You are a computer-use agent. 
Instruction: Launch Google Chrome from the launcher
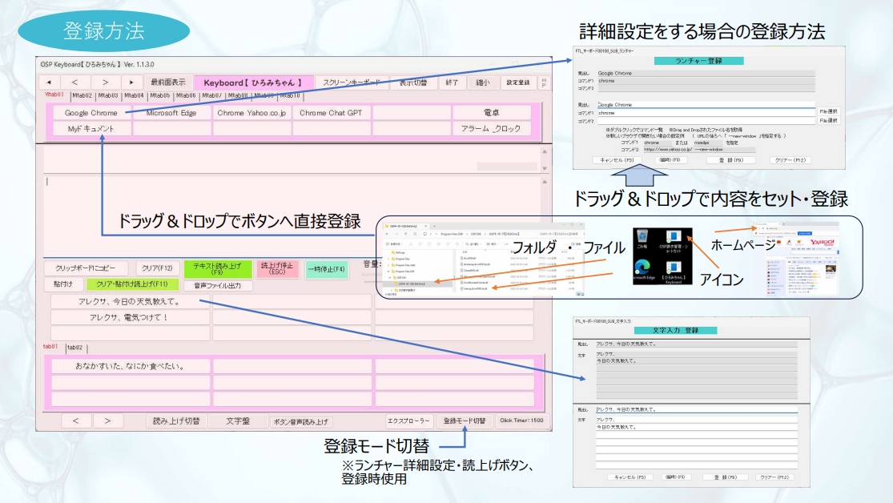click(x=91, y=113)
